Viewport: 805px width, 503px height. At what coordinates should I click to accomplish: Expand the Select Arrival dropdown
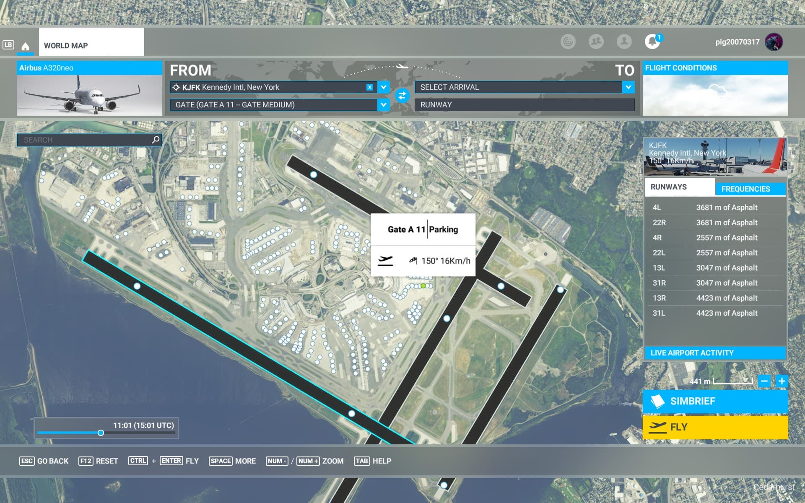pos(628,87)
